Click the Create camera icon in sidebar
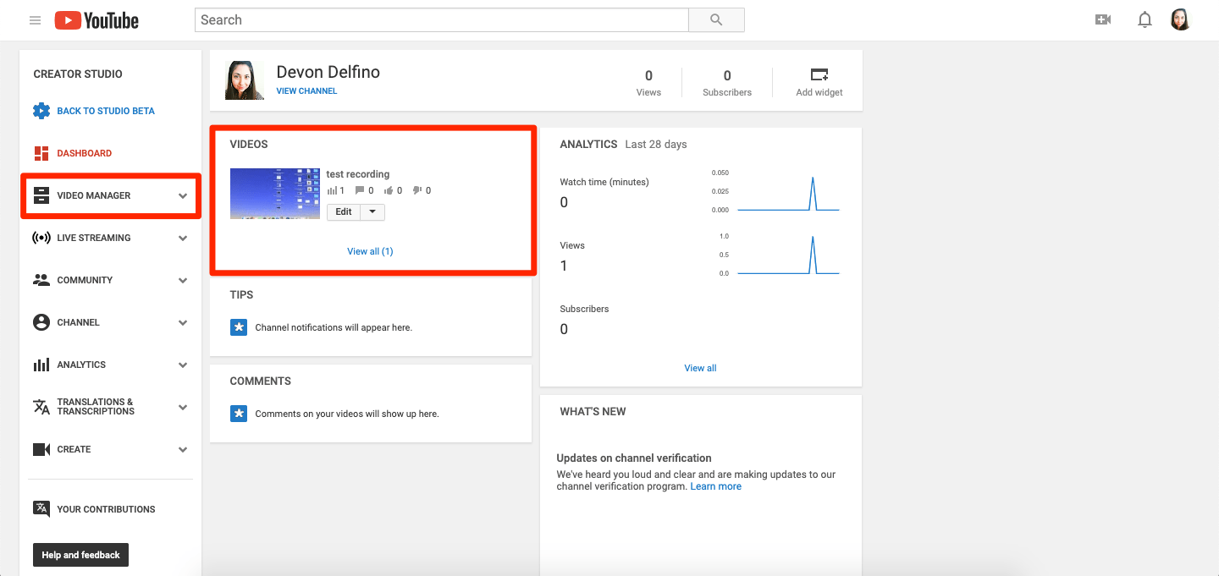1219x576 pixels. 41,449
